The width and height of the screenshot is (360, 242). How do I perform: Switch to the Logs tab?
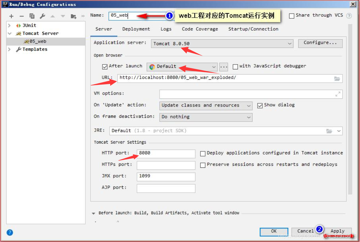pyautogui.click(x=166, y=29)
